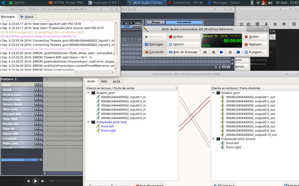
Task: Click the Tout déconnecter button
Action: coord(149,185)
